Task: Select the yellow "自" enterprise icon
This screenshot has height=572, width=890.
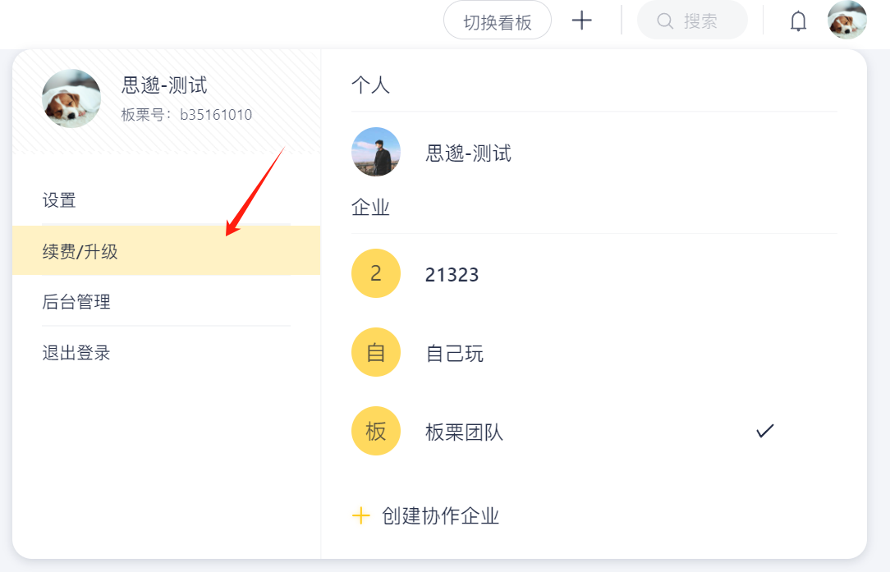Action: (376, 352)
